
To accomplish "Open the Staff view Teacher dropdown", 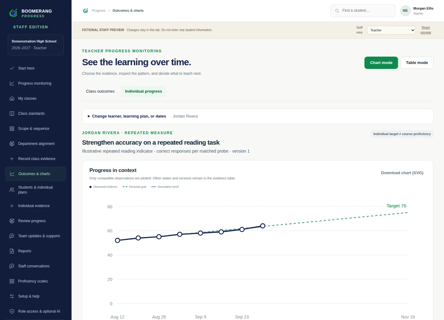I will tap(391, 30).
